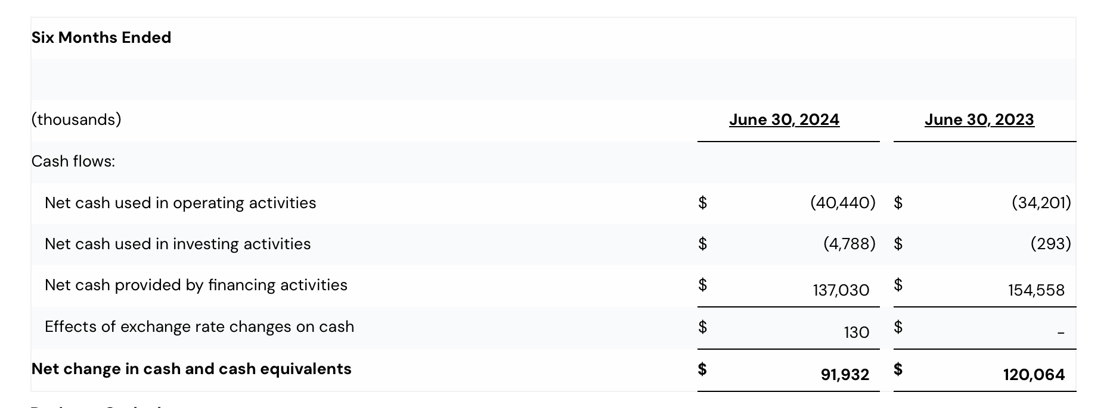Image resolution: width=1110 pixels, height=408 pixels.
Task: Select the 91,932 net change total
Action: click(845, 375)
